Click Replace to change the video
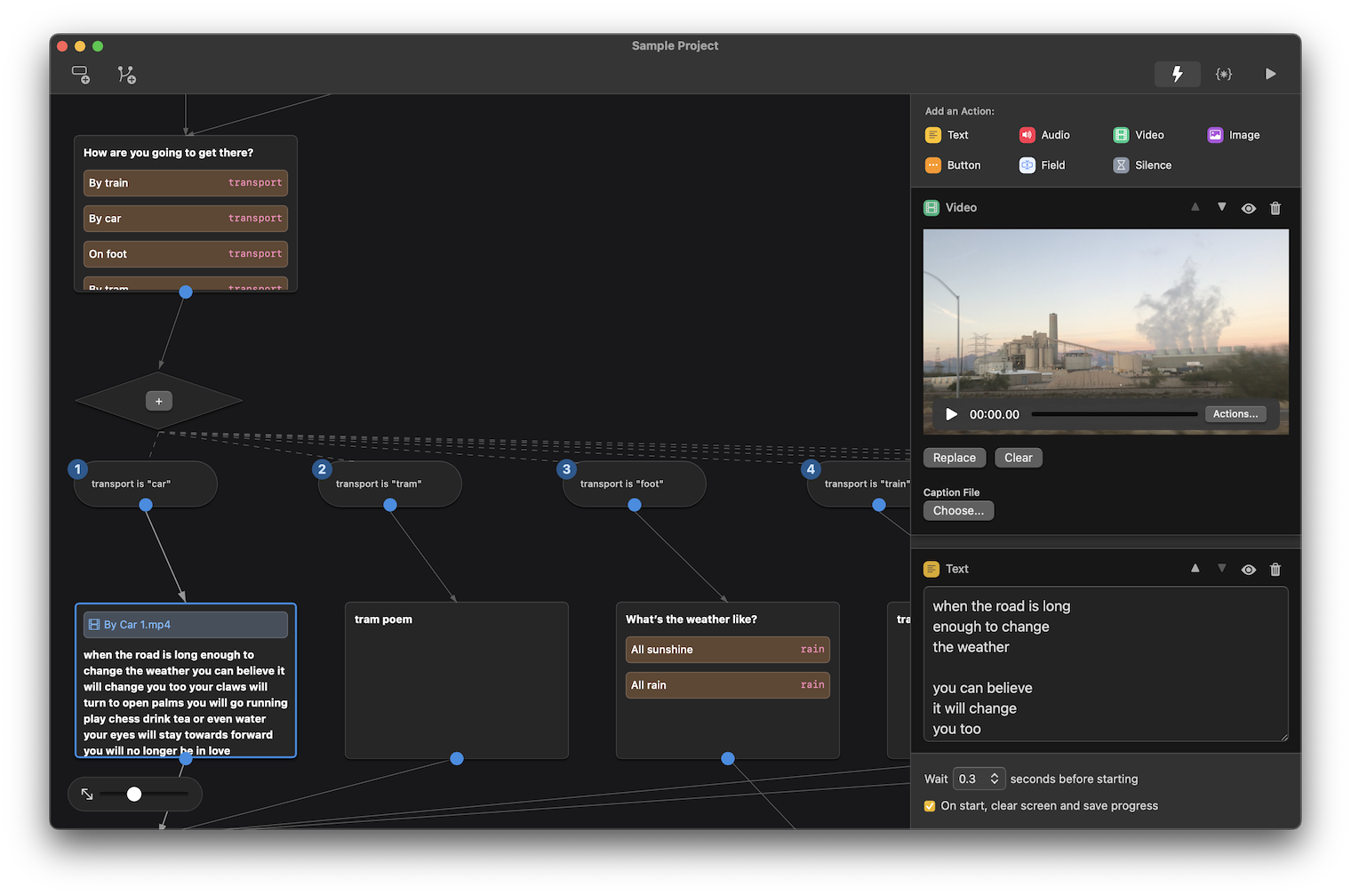This screenshot has height=895, width=1351. 954,457
